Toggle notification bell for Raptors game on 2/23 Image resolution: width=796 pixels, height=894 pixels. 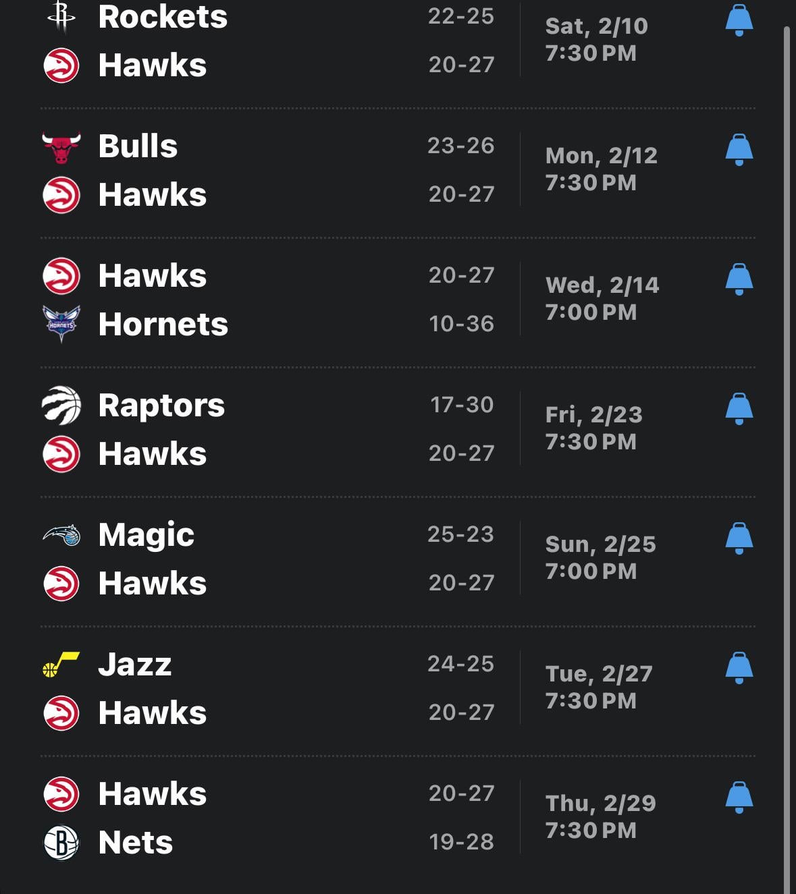coord(739,409)
